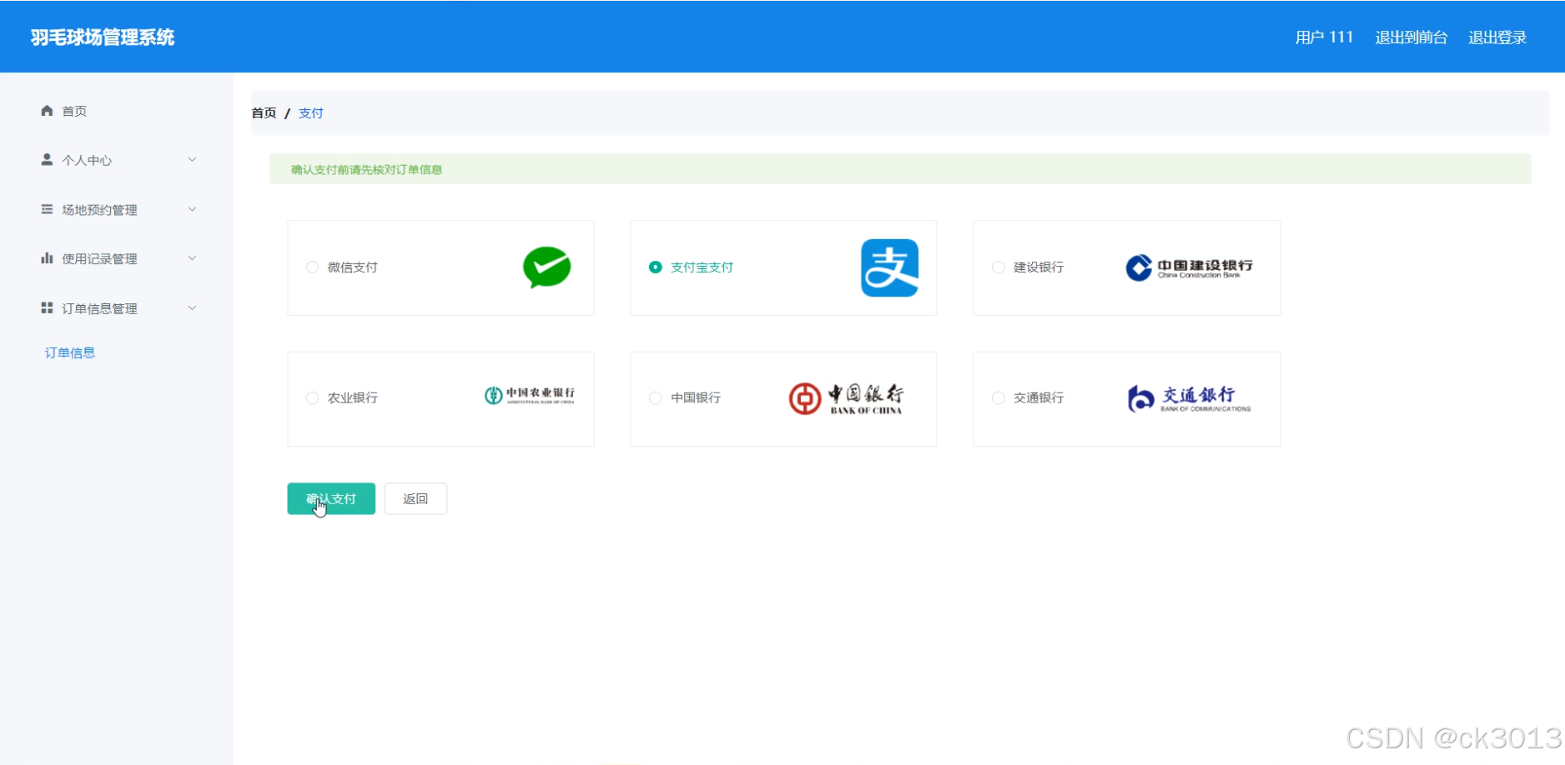Expand the 使用记录管理 chevron
This screenshot has height=765, width=1565.
(x=192, y=258)
